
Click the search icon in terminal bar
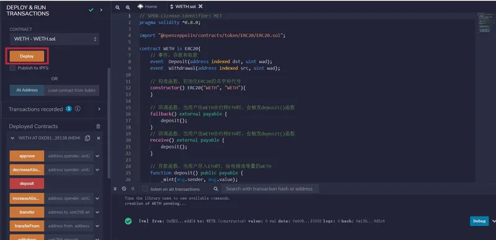coord(216,189)
